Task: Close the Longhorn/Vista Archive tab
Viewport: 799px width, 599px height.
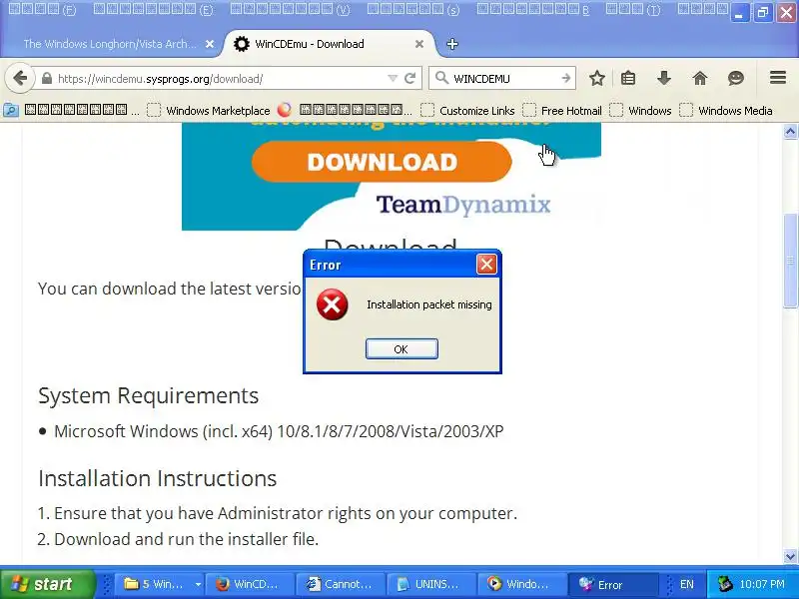Action: 210,44
